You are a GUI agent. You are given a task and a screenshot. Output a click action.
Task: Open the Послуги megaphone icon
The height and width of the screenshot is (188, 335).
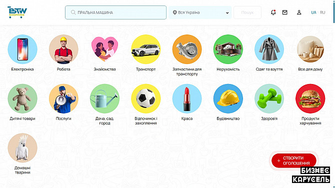pyautogui.click(x=63, y=98)
